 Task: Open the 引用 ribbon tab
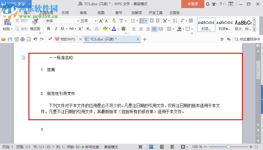click(65, 13)
